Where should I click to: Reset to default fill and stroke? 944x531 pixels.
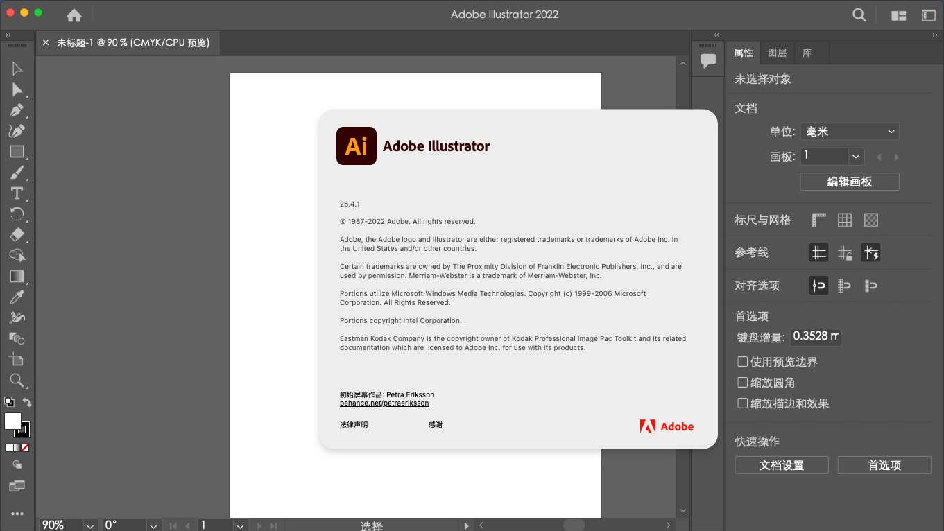[x=9, y=401]
